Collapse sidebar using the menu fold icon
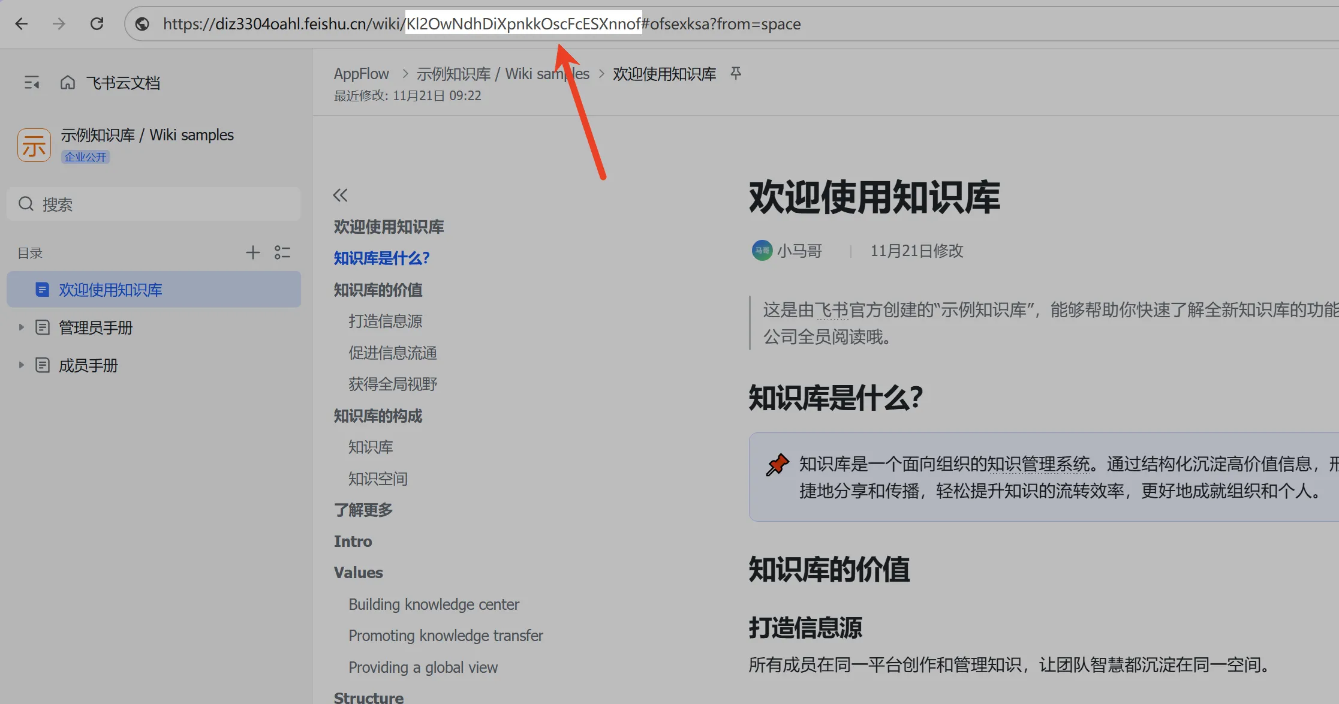The image size is (1339, 704). [x=32, y=83]
